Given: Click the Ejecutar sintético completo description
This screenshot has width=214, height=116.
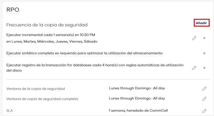Looking at the screenshot, I should [84, 53].
